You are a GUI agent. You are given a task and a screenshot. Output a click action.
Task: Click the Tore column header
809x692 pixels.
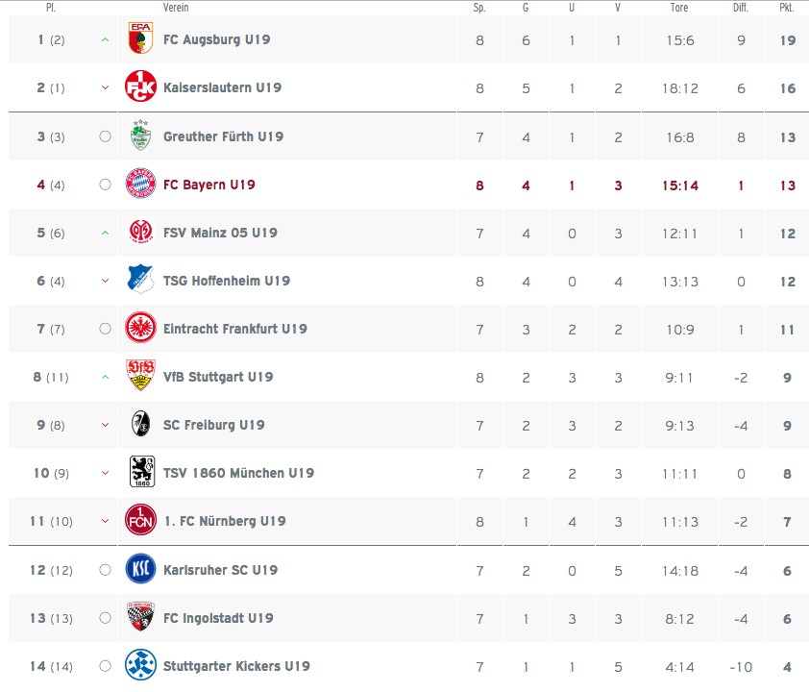click(679, 8)
